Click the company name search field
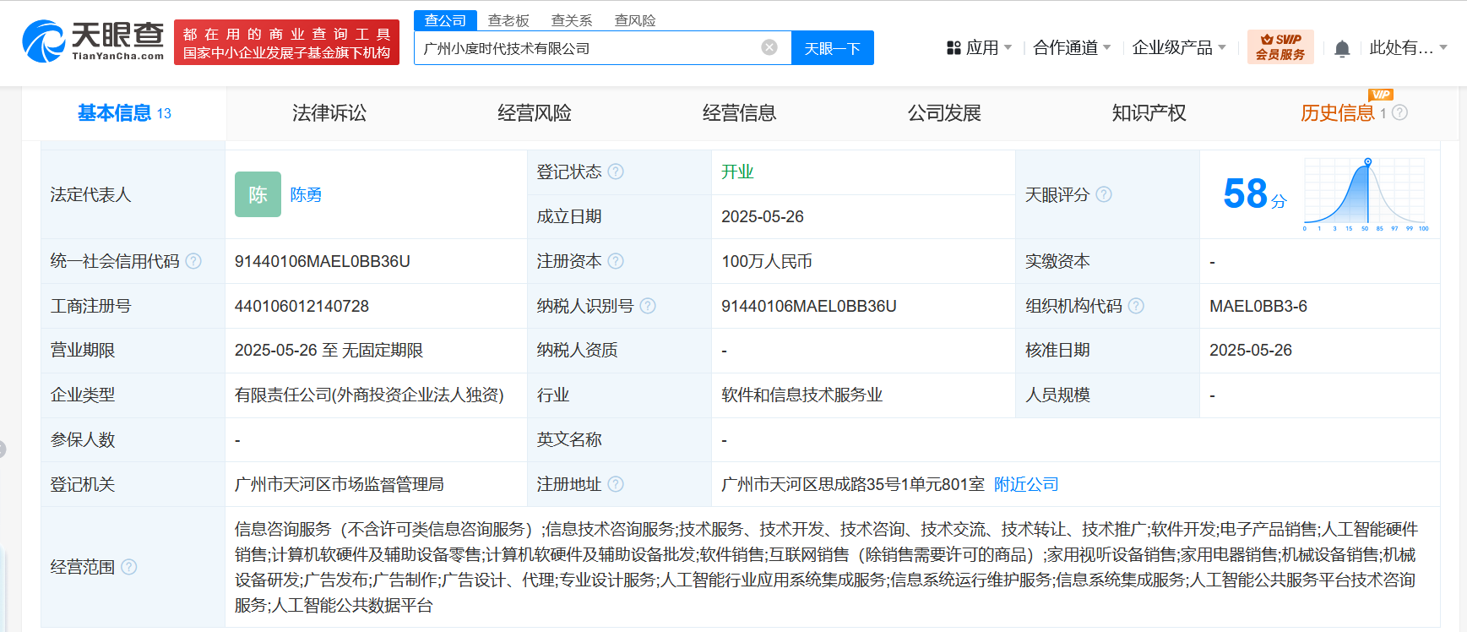The height and width of the screenshot is (632, 1467). pyautogui.click(x=587, y=48)
